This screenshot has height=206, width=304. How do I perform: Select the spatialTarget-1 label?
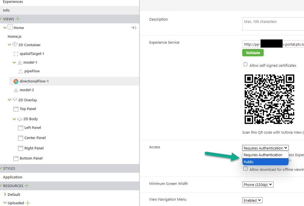(x=32, y=53)
